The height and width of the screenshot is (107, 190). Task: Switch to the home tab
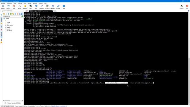(27, 11)
